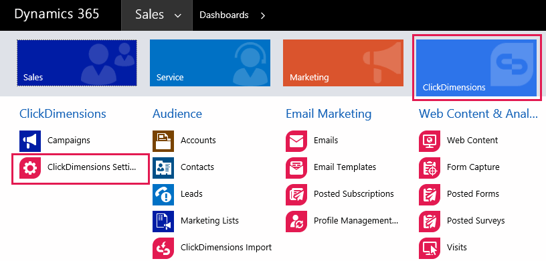Select the ClickDimensions area tile

(x=476, y=68)
